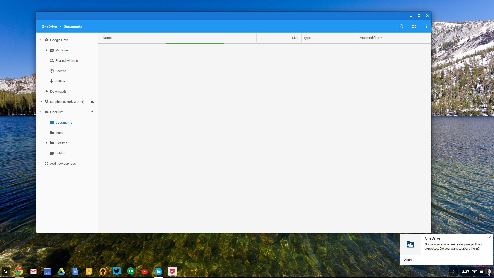Expand the Dropbox Derek Walter section
Viewport: 494px width, 278px height.
(41, 101)
